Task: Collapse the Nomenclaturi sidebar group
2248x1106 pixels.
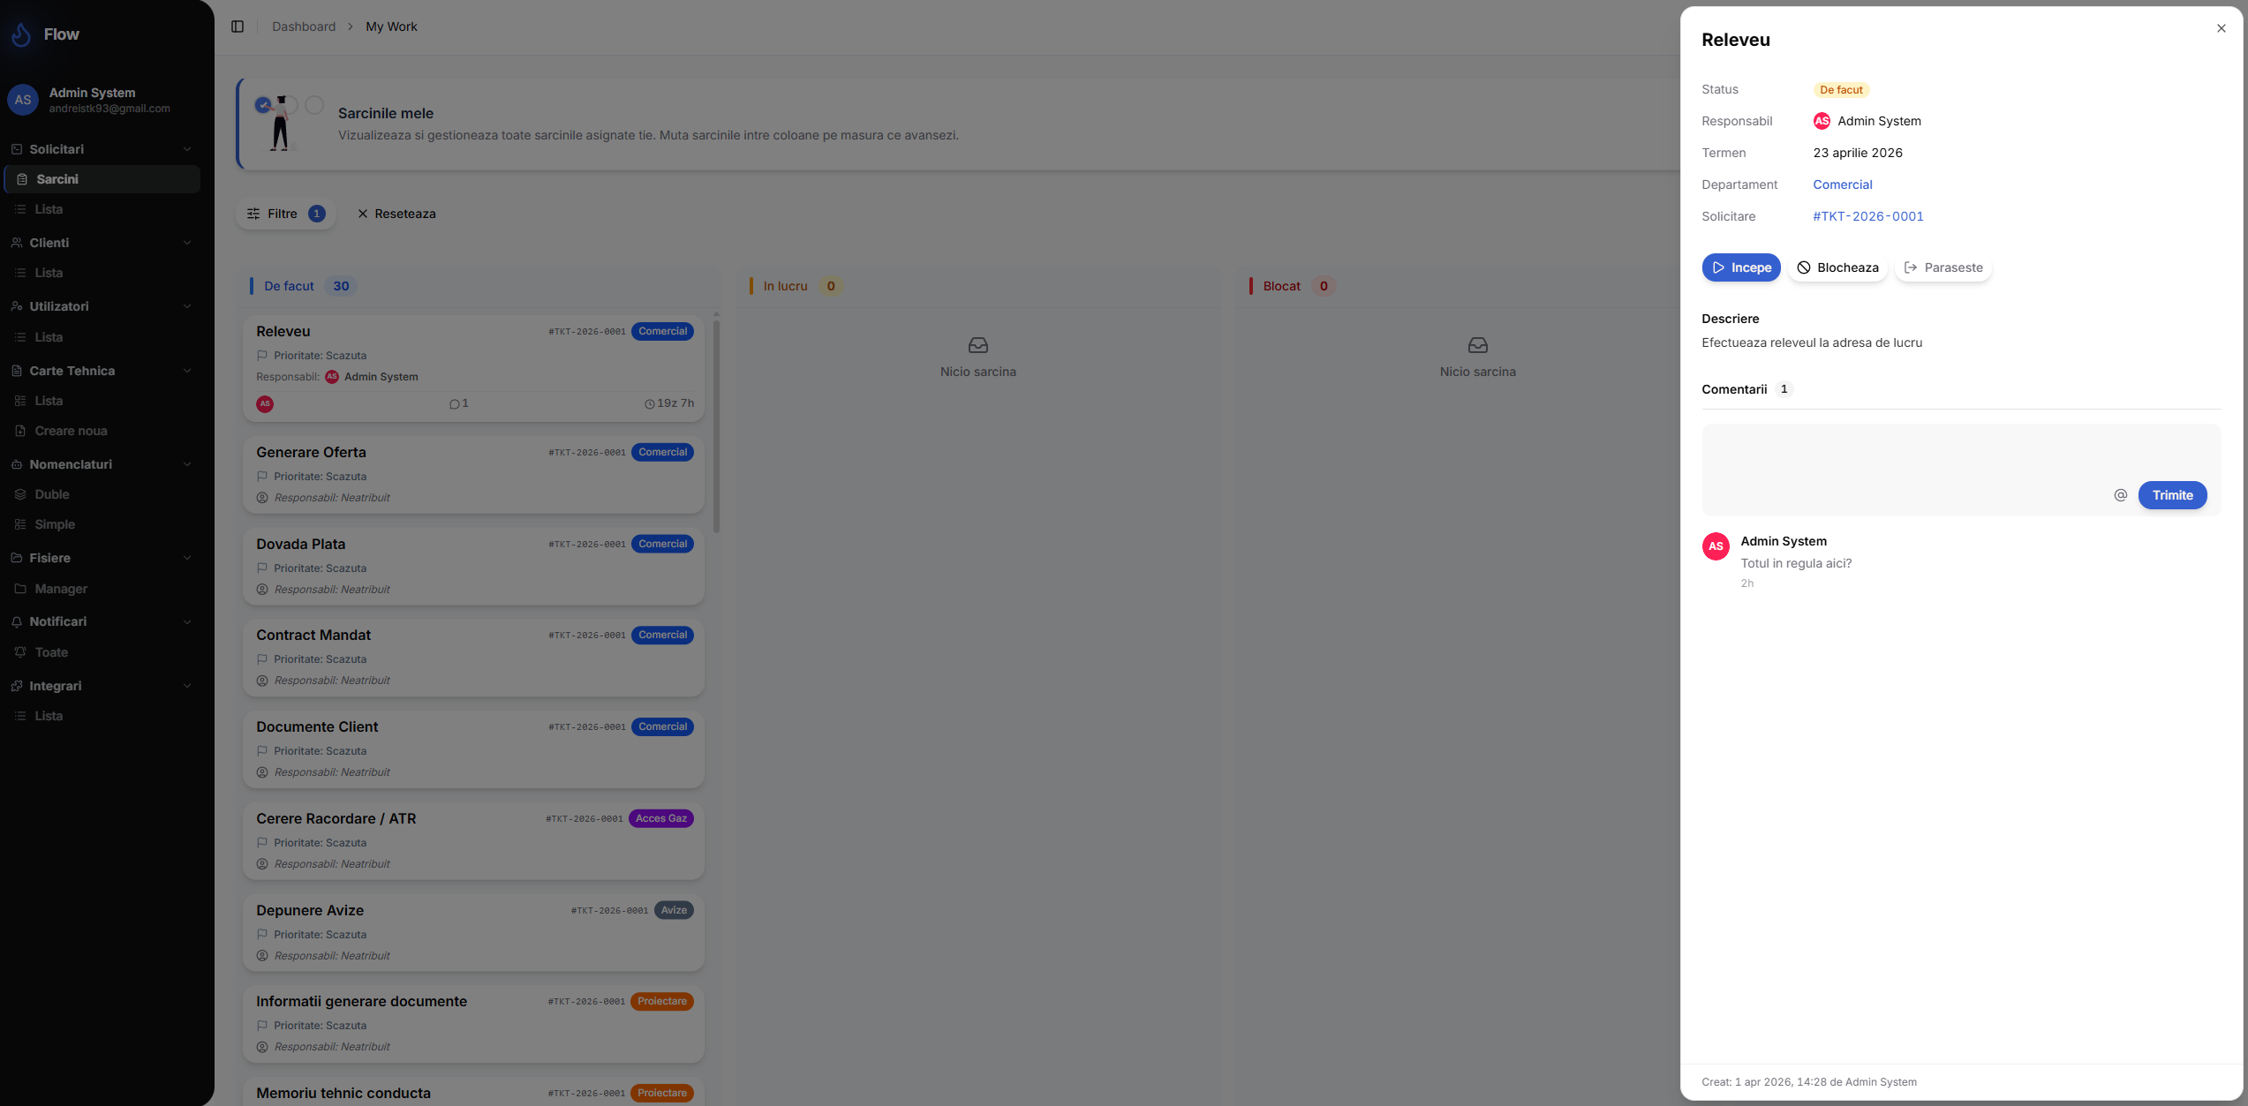Action: (186, 464)
